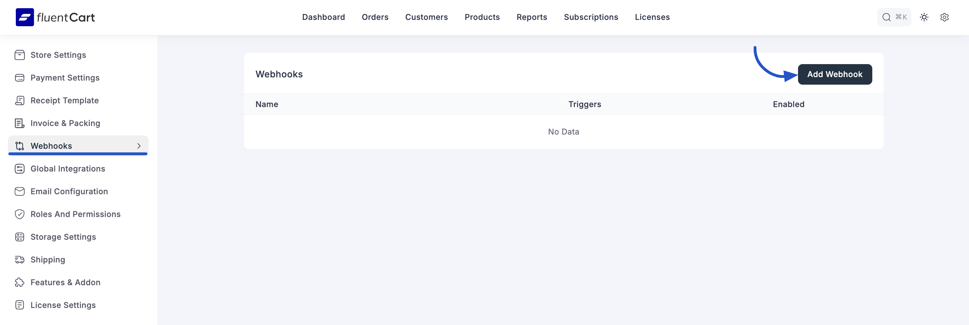Go to the Subscriptions page

point(591,17)
